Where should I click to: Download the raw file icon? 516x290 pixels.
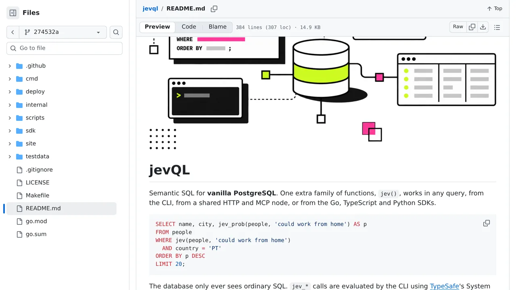[x=483, y=27]
